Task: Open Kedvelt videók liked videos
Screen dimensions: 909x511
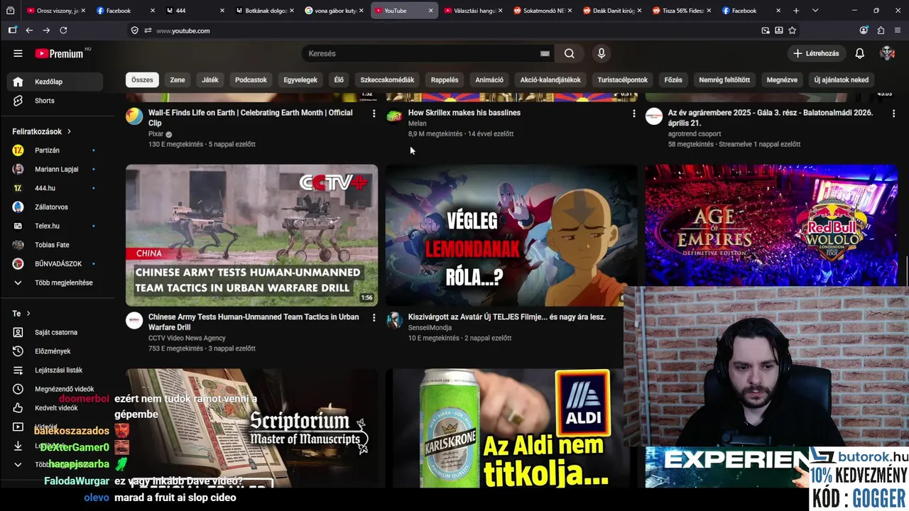Action: tap(55, 408)
